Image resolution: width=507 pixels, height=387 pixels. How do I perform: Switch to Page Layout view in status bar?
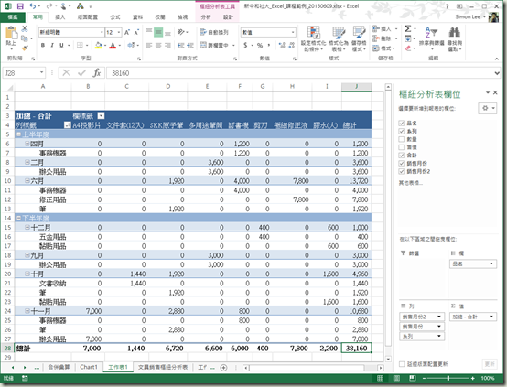[x=396, y=378]
